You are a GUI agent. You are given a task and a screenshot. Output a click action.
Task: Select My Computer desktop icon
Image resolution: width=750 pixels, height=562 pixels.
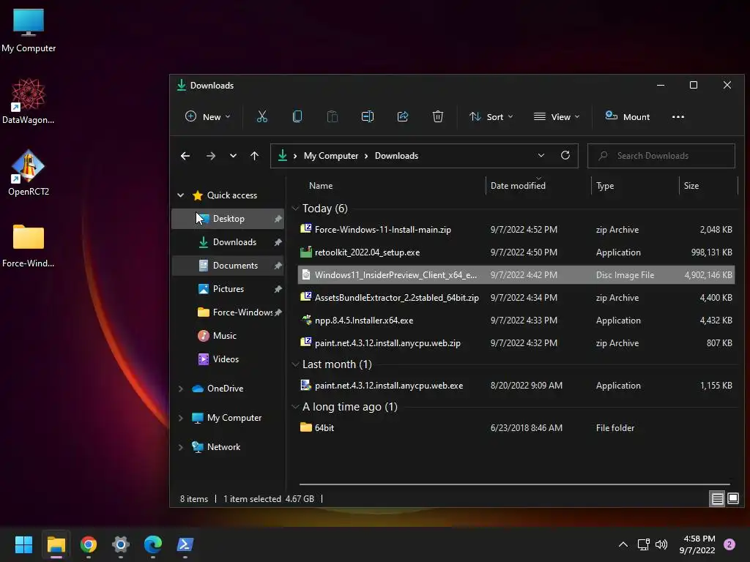tap(29, 30)
